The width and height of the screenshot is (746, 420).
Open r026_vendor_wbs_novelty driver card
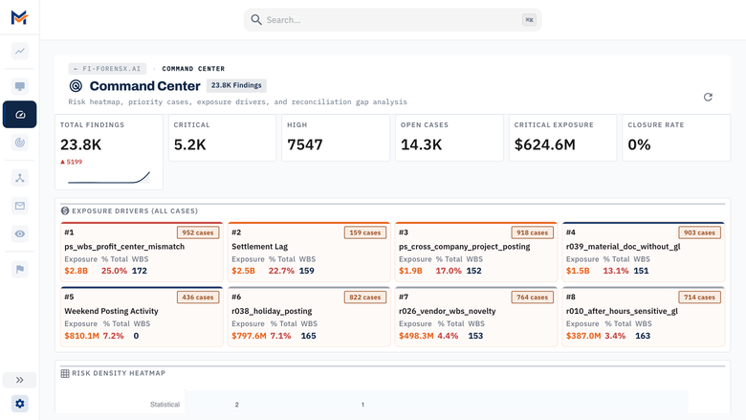476,317
